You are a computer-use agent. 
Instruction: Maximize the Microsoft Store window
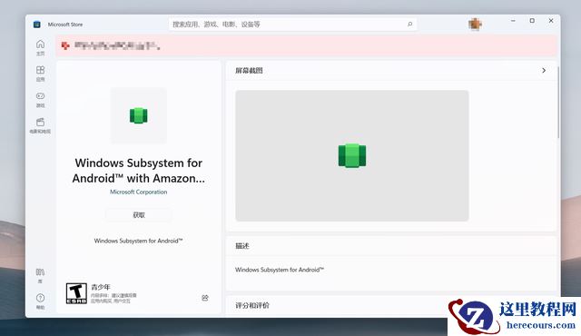coord(532,21)
